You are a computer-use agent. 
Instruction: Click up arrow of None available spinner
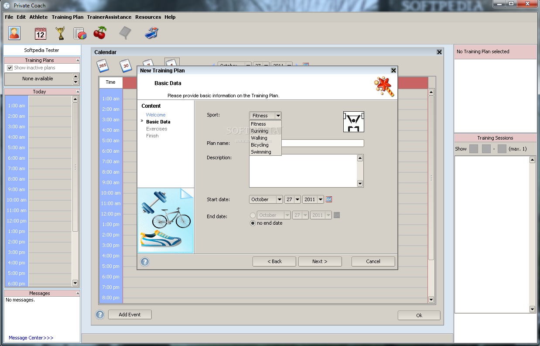coord(75,76)
